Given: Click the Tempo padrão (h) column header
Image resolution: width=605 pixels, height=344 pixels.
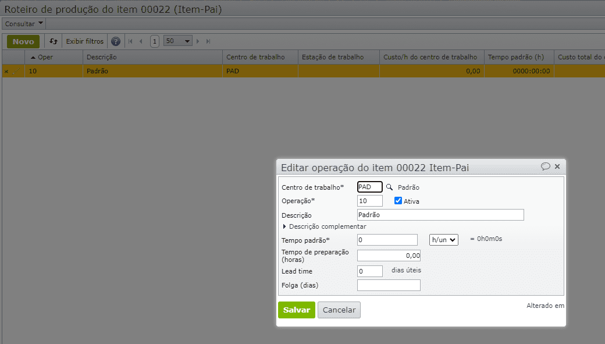Looking at the screenshot, I should 519,57.
